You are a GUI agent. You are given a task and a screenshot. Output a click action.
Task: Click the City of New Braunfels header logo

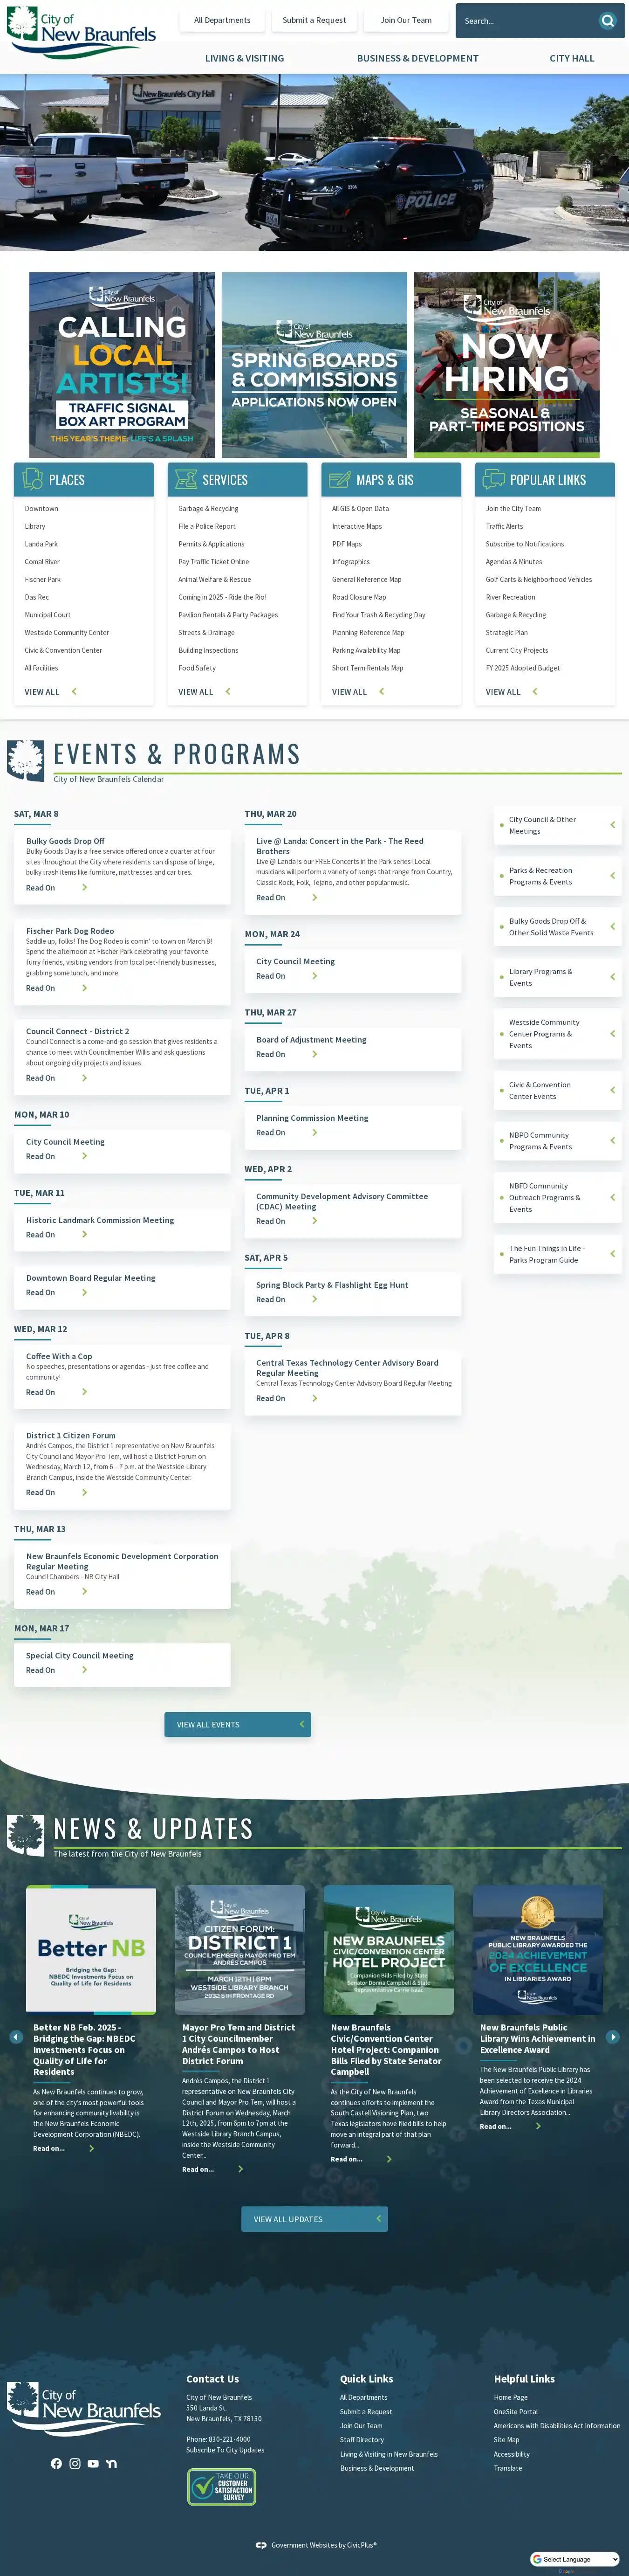pos(81,32)
